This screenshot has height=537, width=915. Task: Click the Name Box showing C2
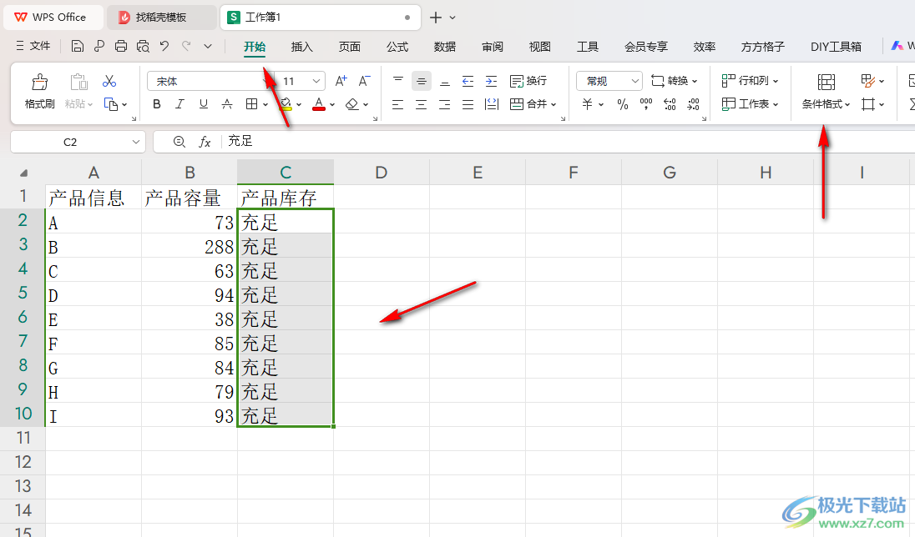point(78,142)
